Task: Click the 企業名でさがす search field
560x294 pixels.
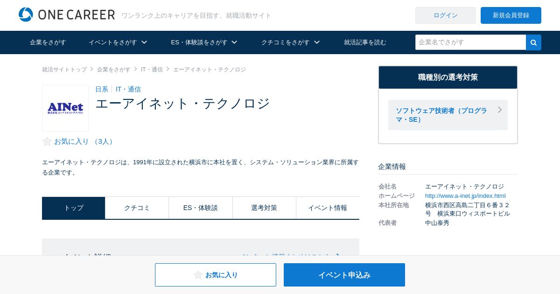Action: click(470, 42)
